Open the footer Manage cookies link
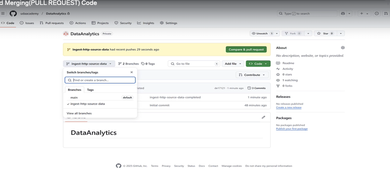Image resolution: width=390 pixels, height=179 pixels. [232, 166]
